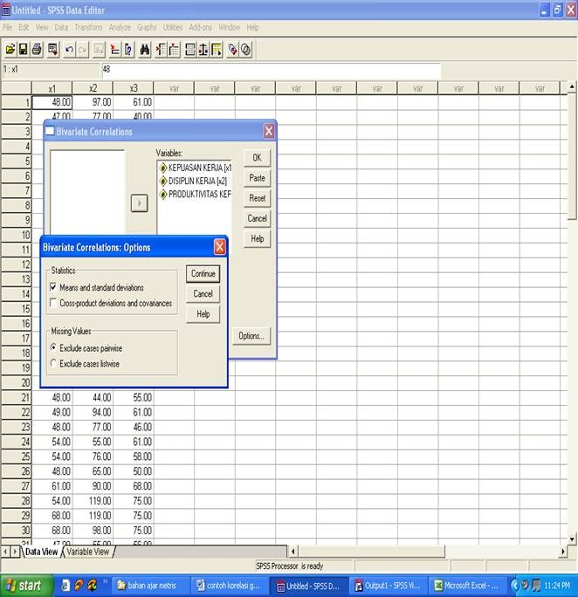Click the Weight Cases scale icon
This screenshot has height=597, width=578.
point(203,50)
